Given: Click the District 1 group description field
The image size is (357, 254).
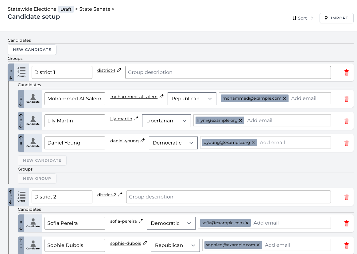Looking at the screenshot, I should (228, 72).
